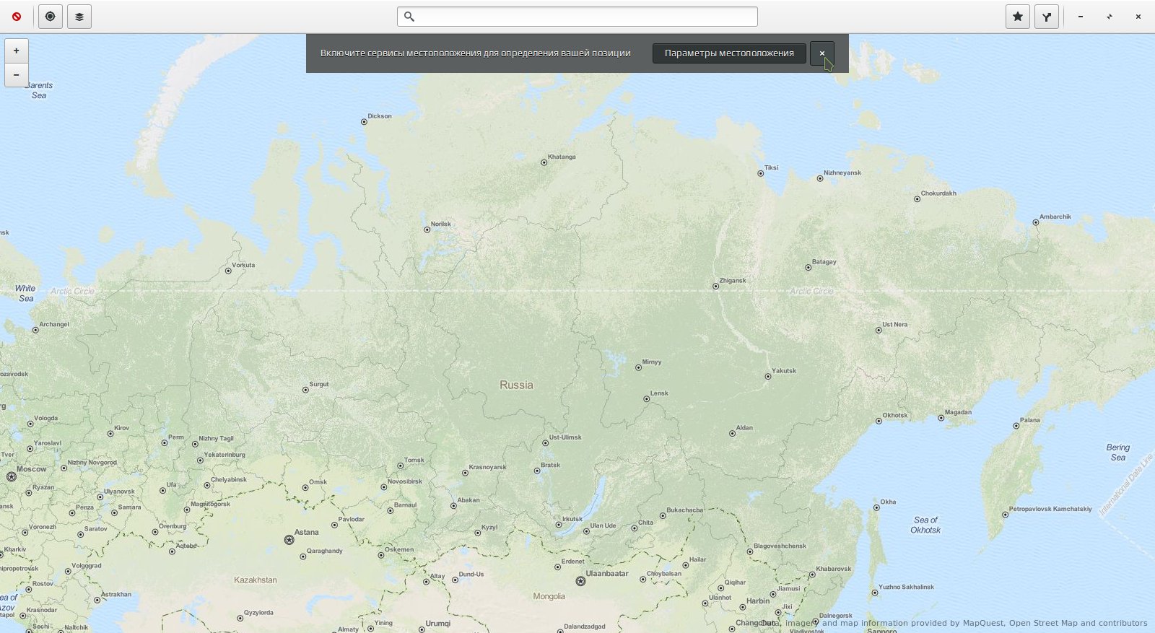Click the Astana capital label

pos(306,533)
